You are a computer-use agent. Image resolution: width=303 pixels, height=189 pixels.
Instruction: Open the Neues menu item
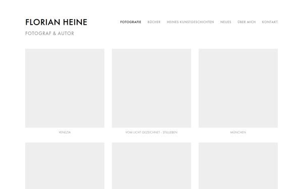(226, 22)
